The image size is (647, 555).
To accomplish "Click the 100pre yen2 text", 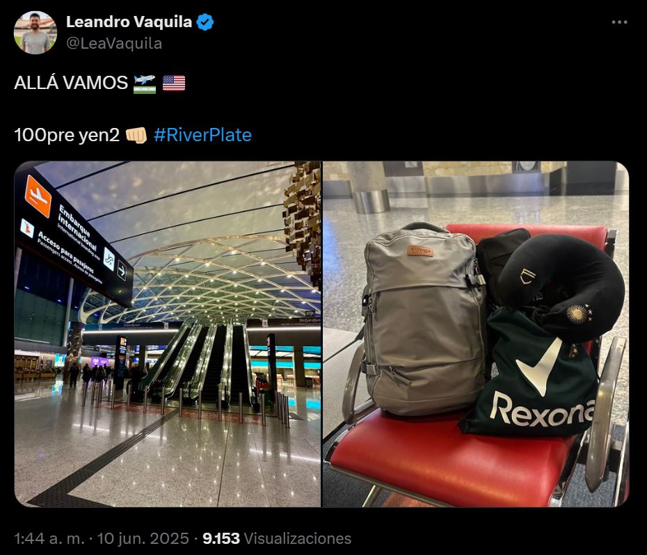I will (67, 135).
